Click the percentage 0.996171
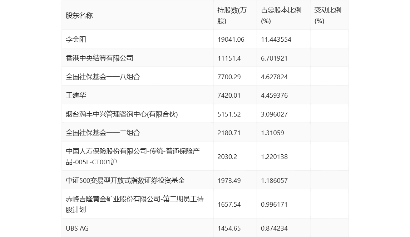Screen dimensions: 410x237 click(274, 205)
